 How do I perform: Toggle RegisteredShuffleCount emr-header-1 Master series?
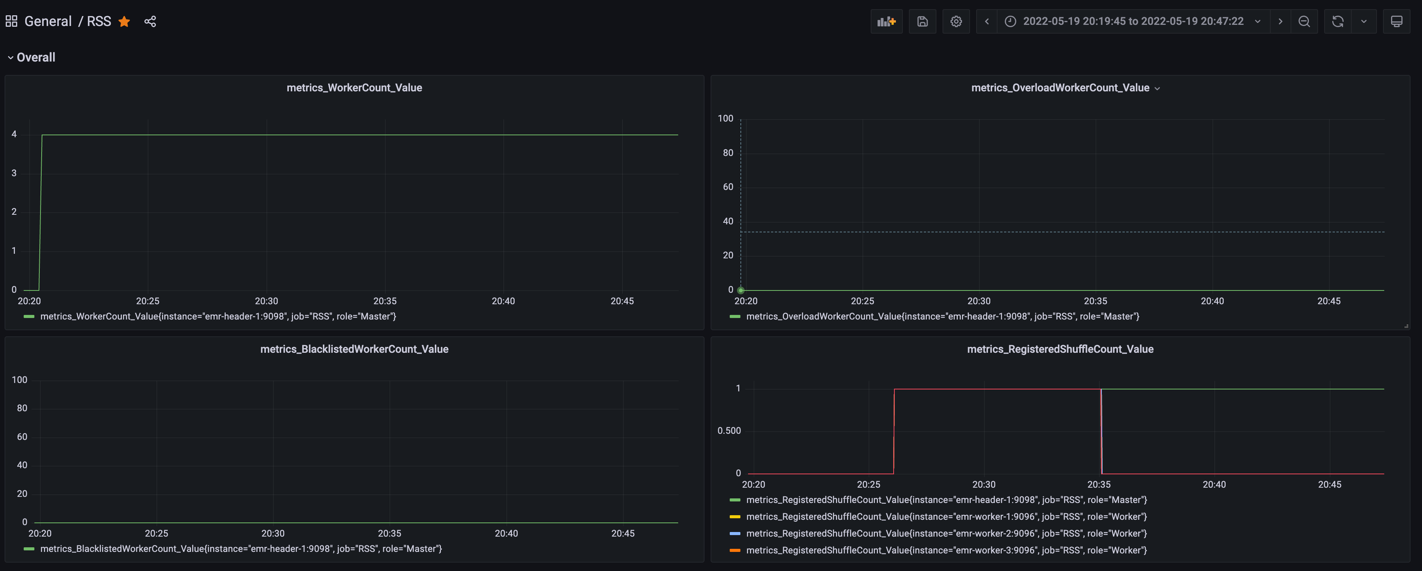pos(946,500)
